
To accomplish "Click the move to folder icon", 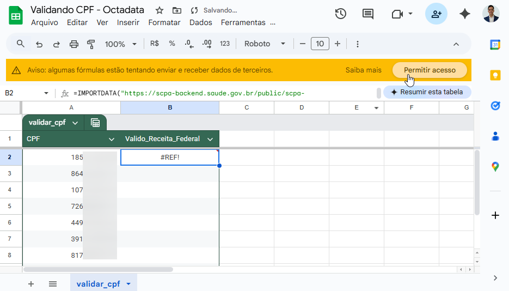I will [176, 10].
